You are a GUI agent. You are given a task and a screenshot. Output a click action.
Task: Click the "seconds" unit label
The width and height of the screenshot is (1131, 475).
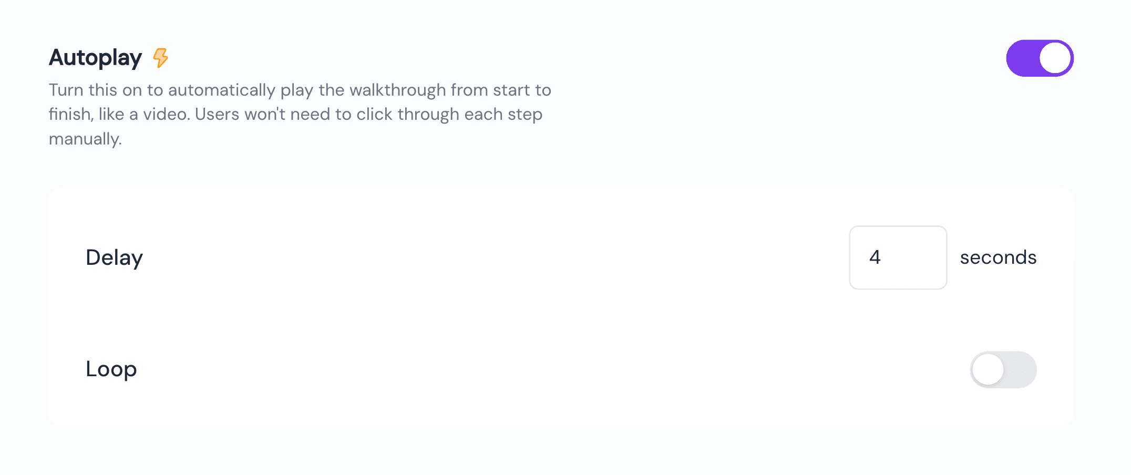(998, 257)
